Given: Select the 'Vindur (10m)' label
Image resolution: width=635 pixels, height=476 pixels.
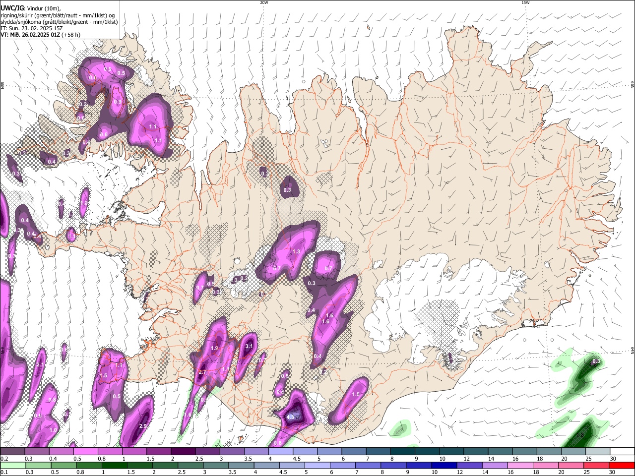Looking at the screenshot, I should [44, 8].
